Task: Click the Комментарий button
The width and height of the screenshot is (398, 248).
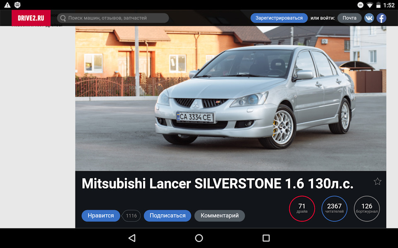Action: [x=220, y=216]
